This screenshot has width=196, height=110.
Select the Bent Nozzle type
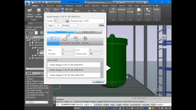click(x=65, y=40)
